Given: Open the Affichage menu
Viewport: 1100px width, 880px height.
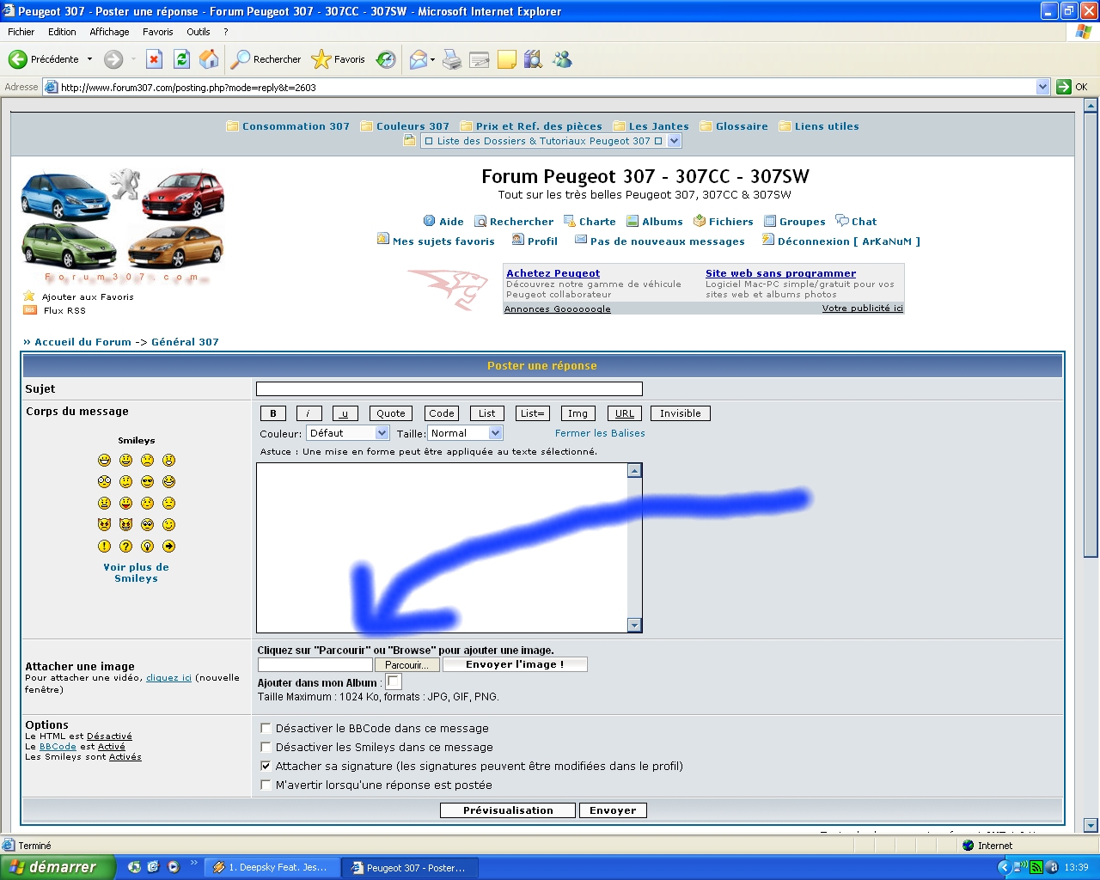Looking at the screenshot, I should (x=109, y=32).
